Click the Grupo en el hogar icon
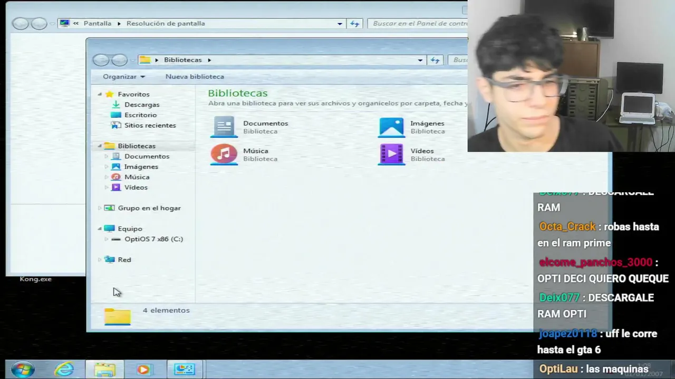This screenshot has height=379, width=675. (x=109, y=208)
